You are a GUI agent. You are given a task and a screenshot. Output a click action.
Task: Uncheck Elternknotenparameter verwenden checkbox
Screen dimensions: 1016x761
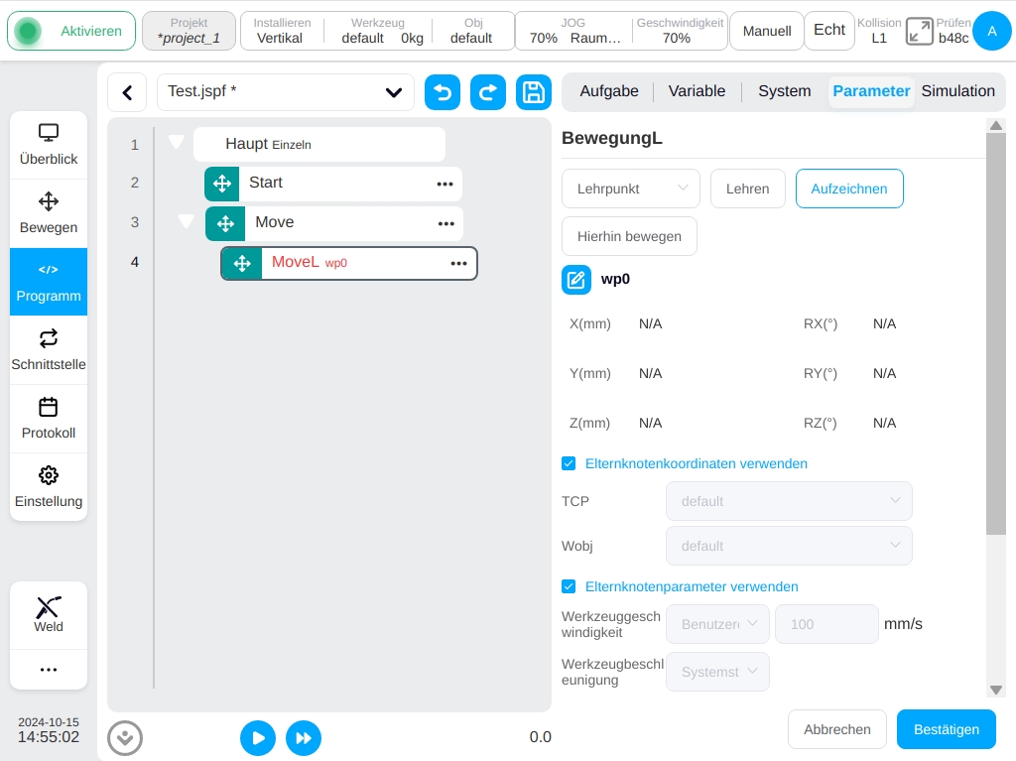569,586
